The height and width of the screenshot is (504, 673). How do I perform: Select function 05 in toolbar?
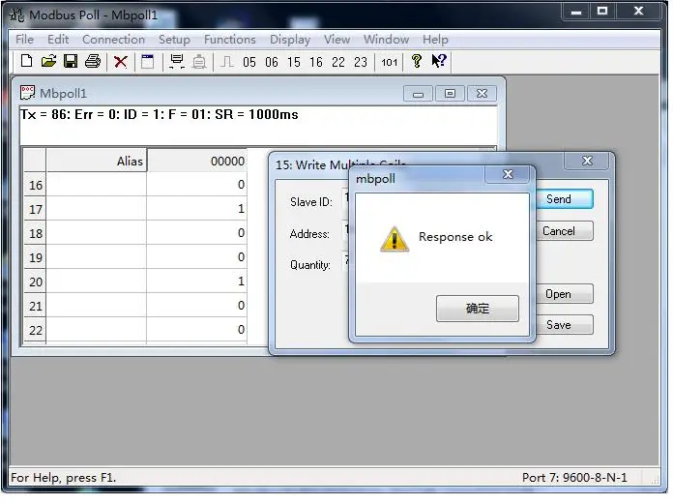point(249,63)
